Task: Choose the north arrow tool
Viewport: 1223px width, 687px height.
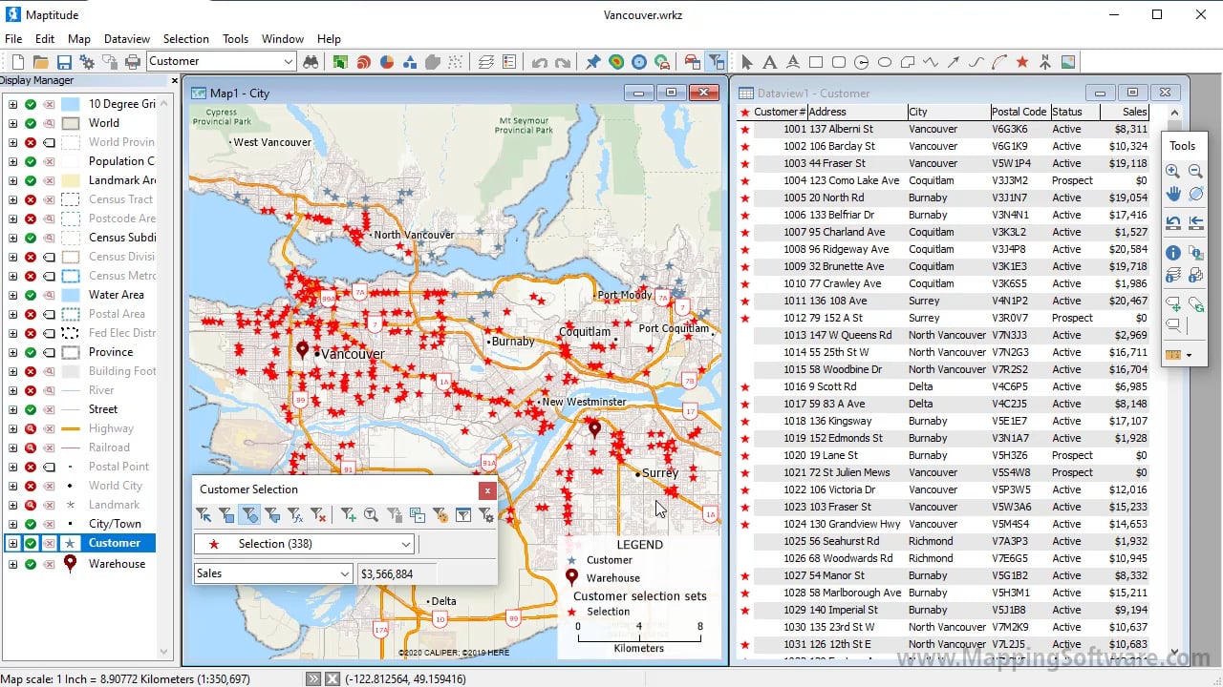Action: (x=1045, y=62)
